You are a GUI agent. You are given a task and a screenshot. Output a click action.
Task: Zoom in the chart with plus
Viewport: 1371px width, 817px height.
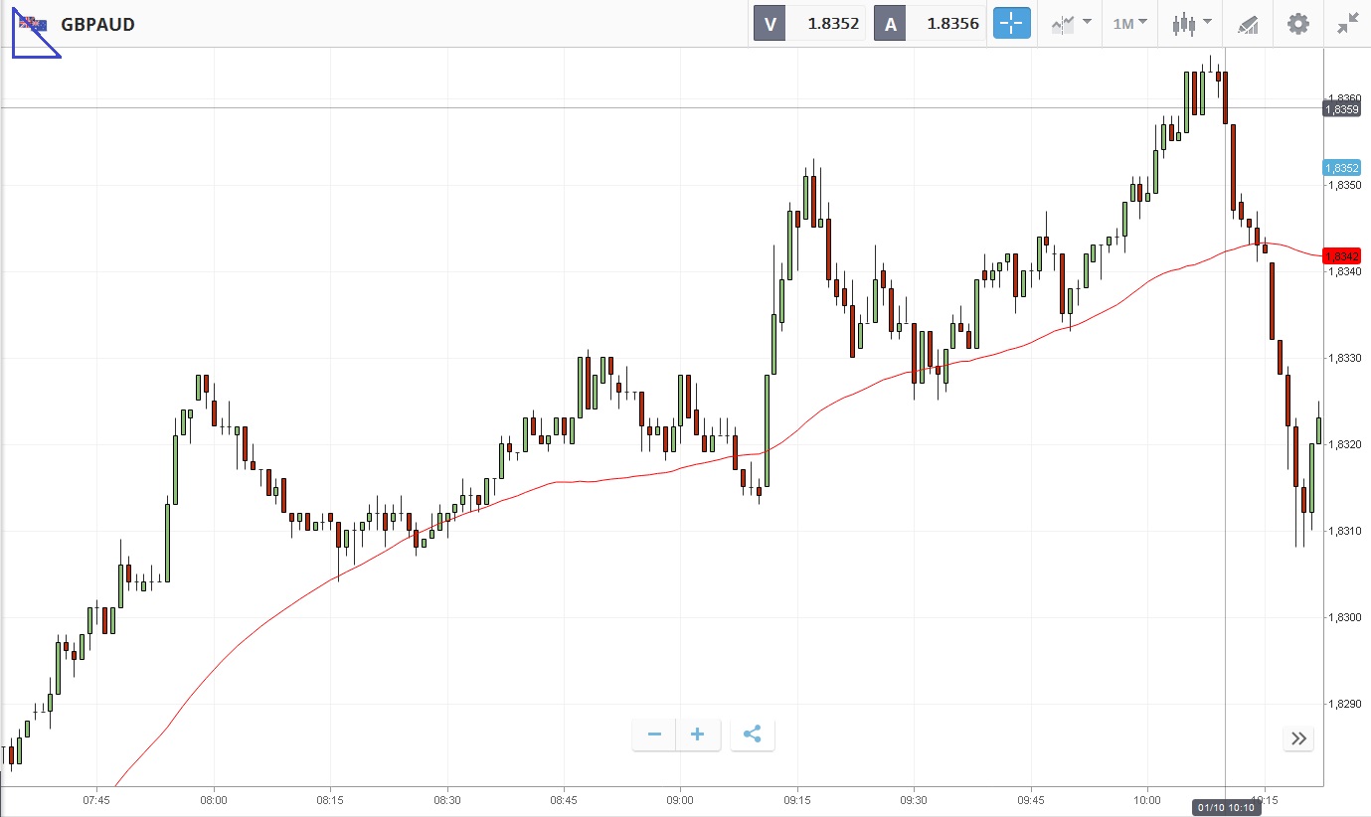pyautogui.click(x=698, y=735)
